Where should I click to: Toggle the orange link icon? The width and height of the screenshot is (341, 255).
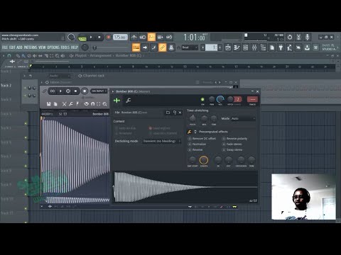click(x=163, y=47)
